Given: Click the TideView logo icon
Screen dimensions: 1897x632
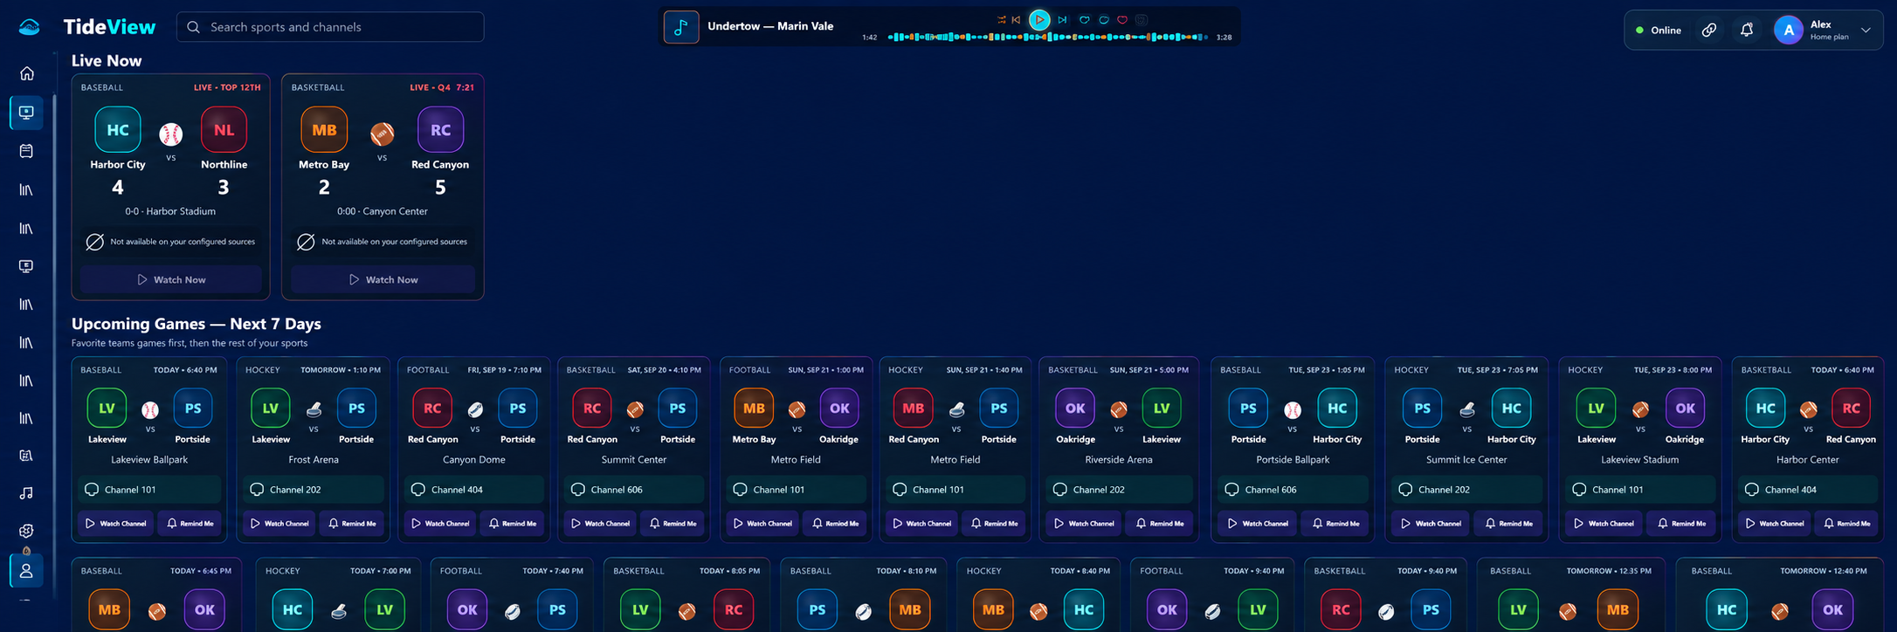Looking at the screenshot, I should pyautogui.click(x=30, y=27).
